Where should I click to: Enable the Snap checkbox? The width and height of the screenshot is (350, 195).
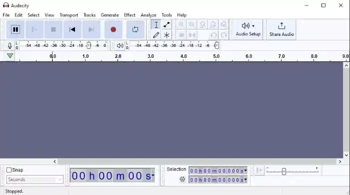tap(9, 170)
